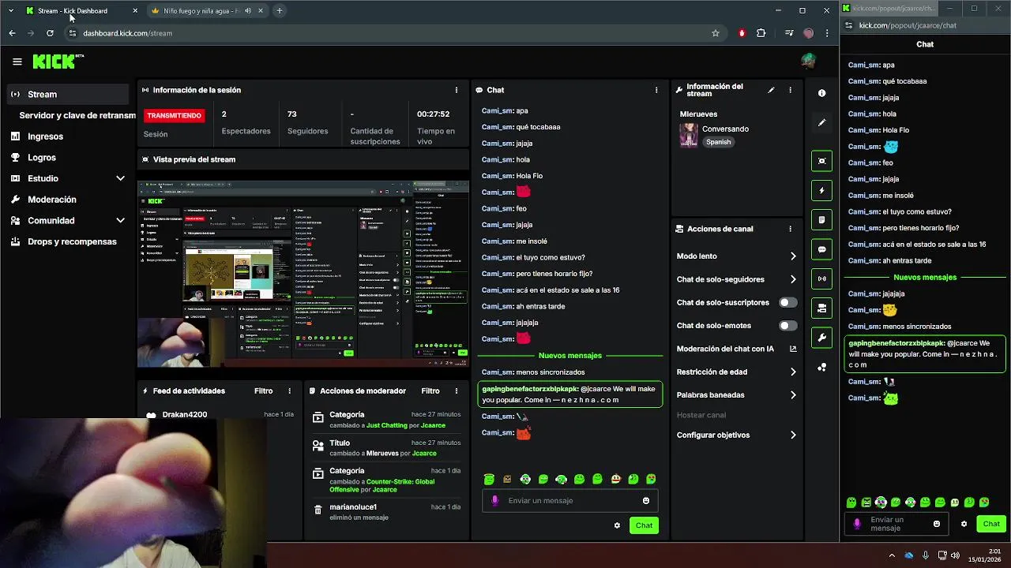Click gapingbenefactorzxblpkapk username in dashboard chat
Screen dimensions: 1011x568
pyautogui.click(x=530, y=389)
